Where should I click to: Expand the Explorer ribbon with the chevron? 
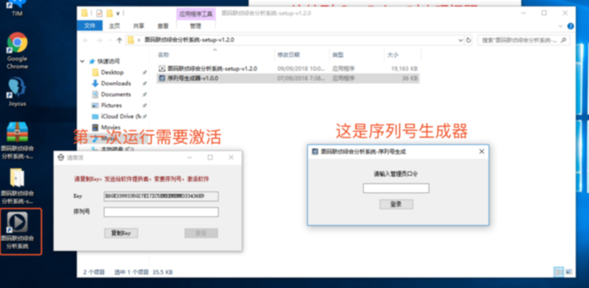(x=560, y=26)
